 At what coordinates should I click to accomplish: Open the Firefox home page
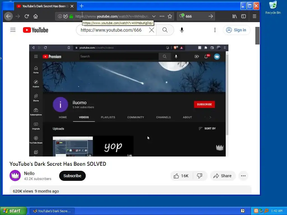click(x=36, y=16)
